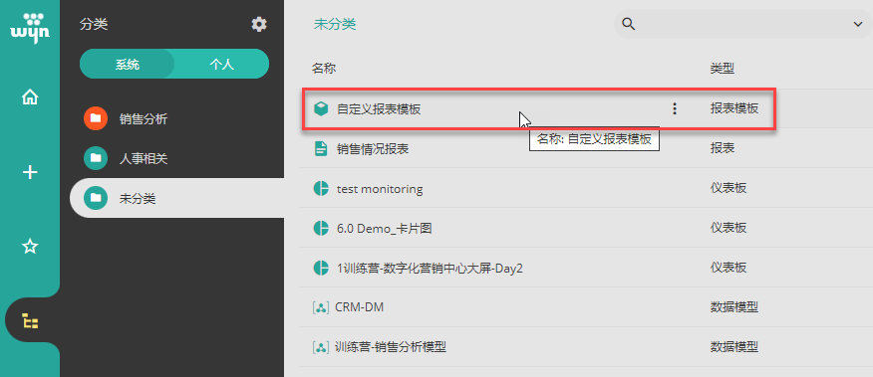Screen dimensions: 873x377
Task: Click the wyn logo
Action: (x=30, y=28)
